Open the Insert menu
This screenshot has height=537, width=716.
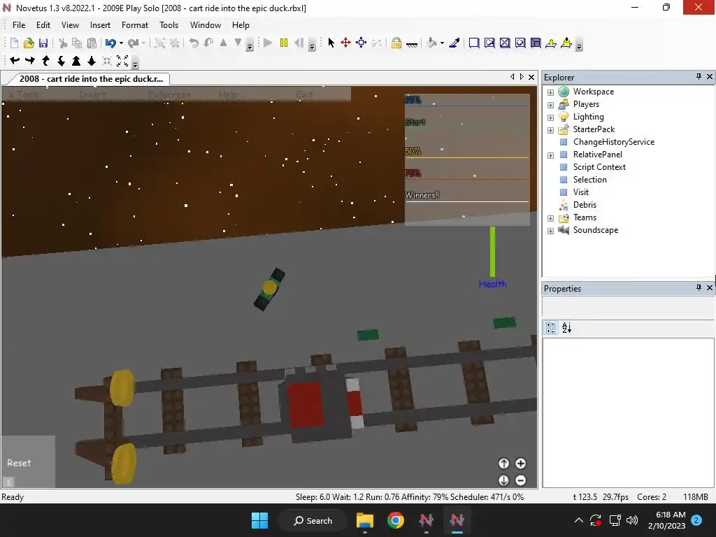[x=100, y=25]
